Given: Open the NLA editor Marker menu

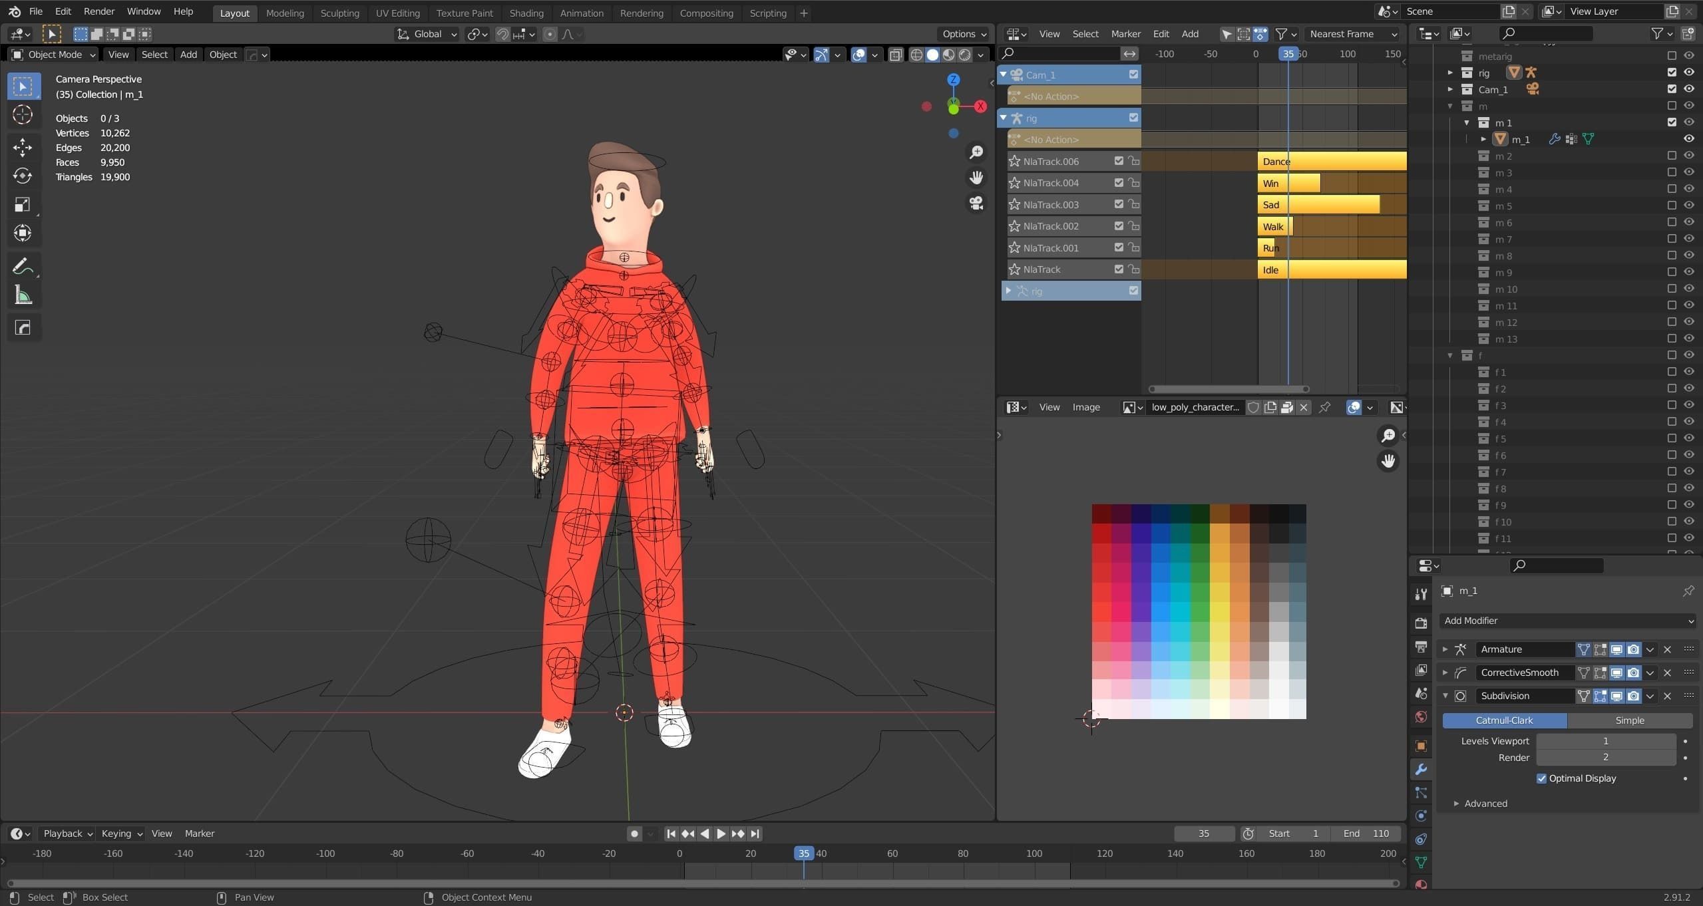Looking at the screenshot, I should pos(1125,34).
